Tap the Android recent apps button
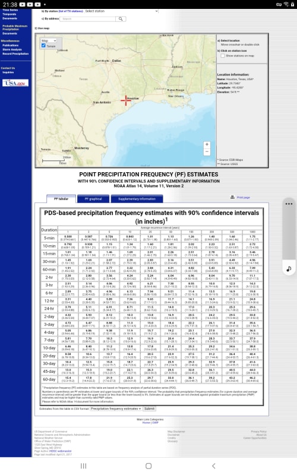The image size is (297, 475). 83,466
